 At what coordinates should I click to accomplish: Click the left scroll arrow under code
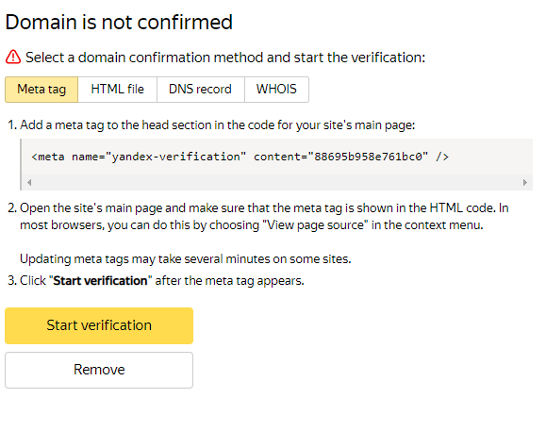[x=29, y=182]
